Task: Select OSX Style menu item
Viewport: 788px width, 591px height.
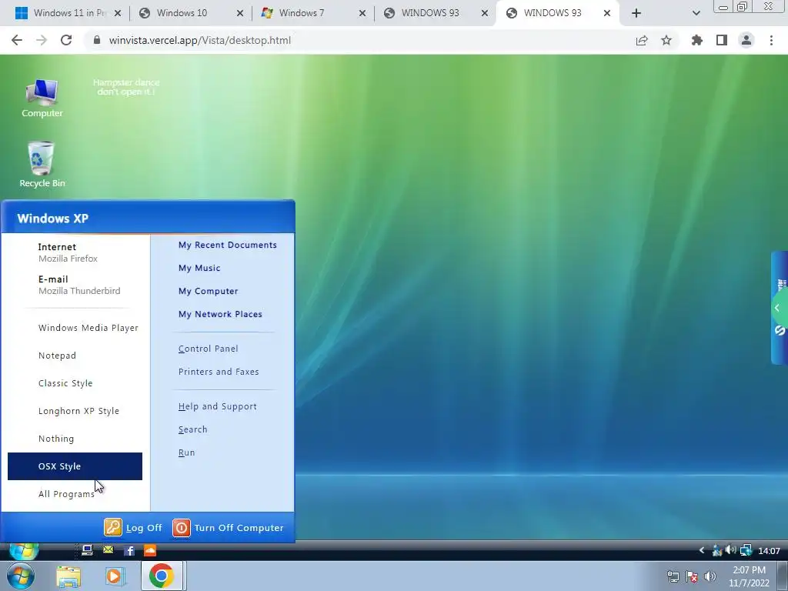Action: click(75, 466)
